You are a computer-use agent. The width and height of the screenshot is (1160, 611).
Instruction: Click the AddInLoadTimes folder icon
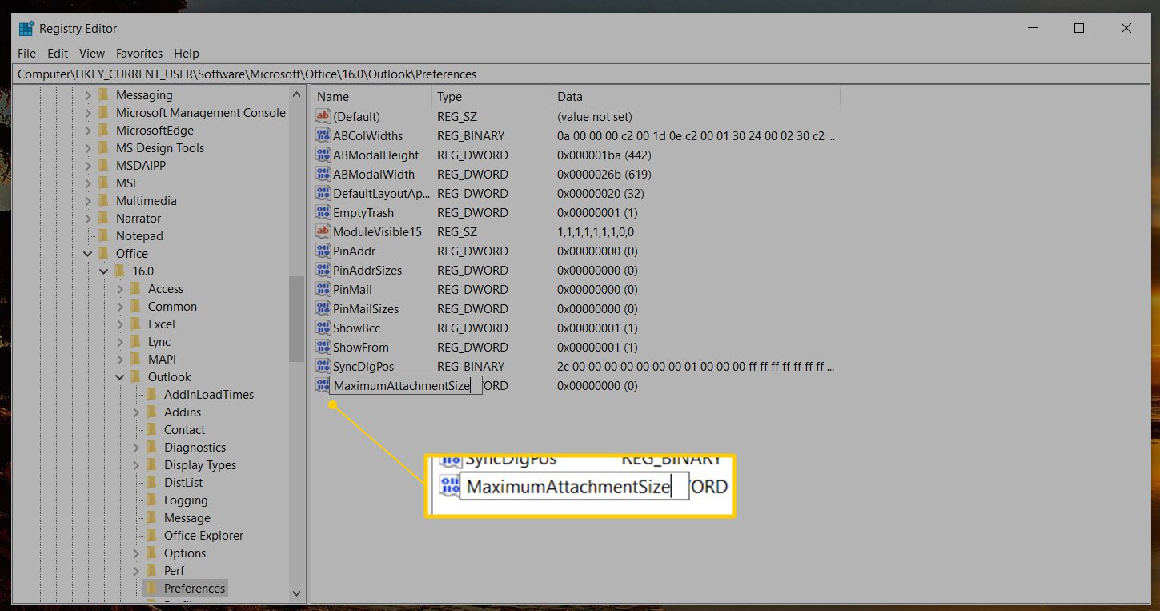pyautogui.click(x=151, y=394)
